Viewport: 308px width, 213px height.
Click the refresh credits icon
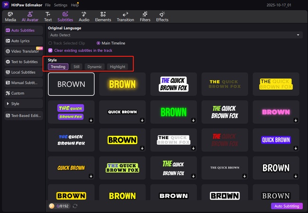pos(75,206)
